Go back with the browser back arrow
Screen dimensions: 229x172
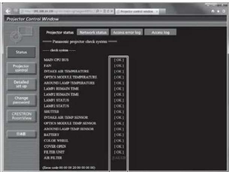point(8,11)
